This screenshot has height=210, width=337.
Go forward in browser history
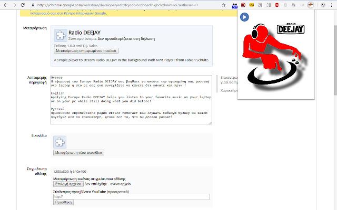pyautogui.click(x=14, y=5)
